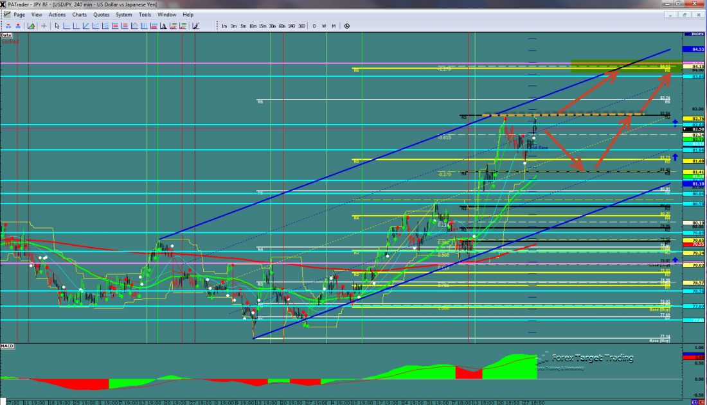Restore the inner chart window
Screen dimensions: 707x405
[685, 14]
